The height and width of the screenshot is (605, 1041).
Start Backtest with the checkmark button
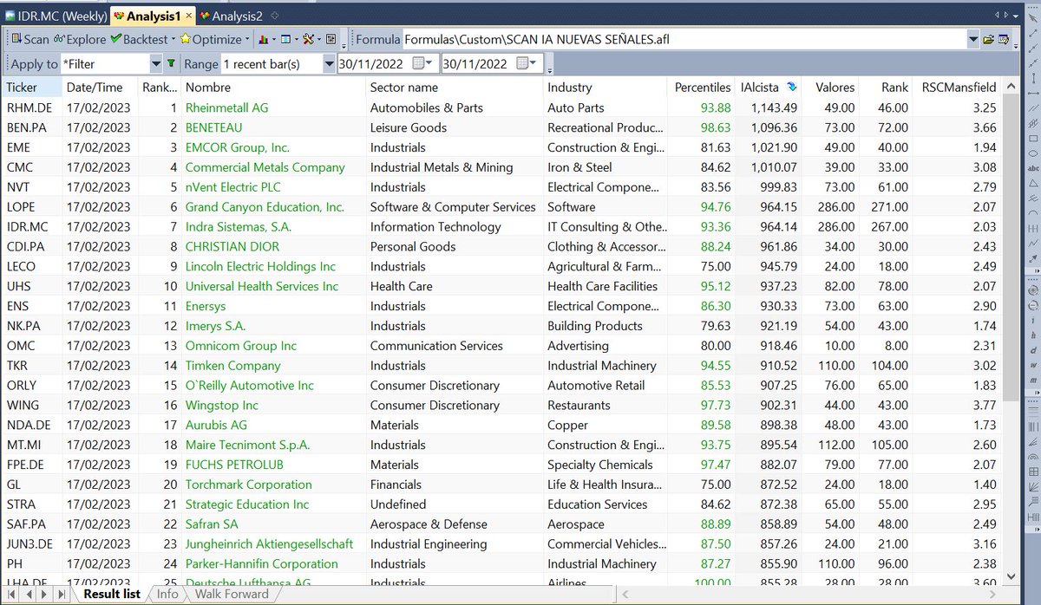[x=139, y=39]
